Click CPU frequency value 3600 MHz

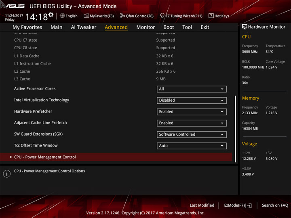(250, 52)
